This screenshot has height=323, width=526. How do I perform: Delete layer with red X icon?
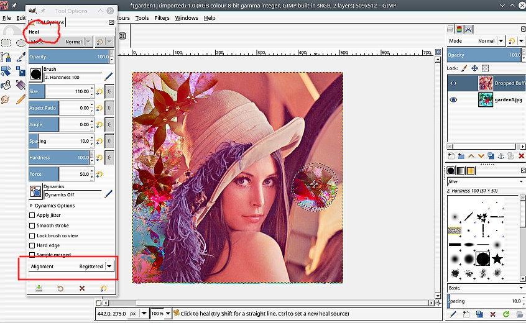click(521, 156)
